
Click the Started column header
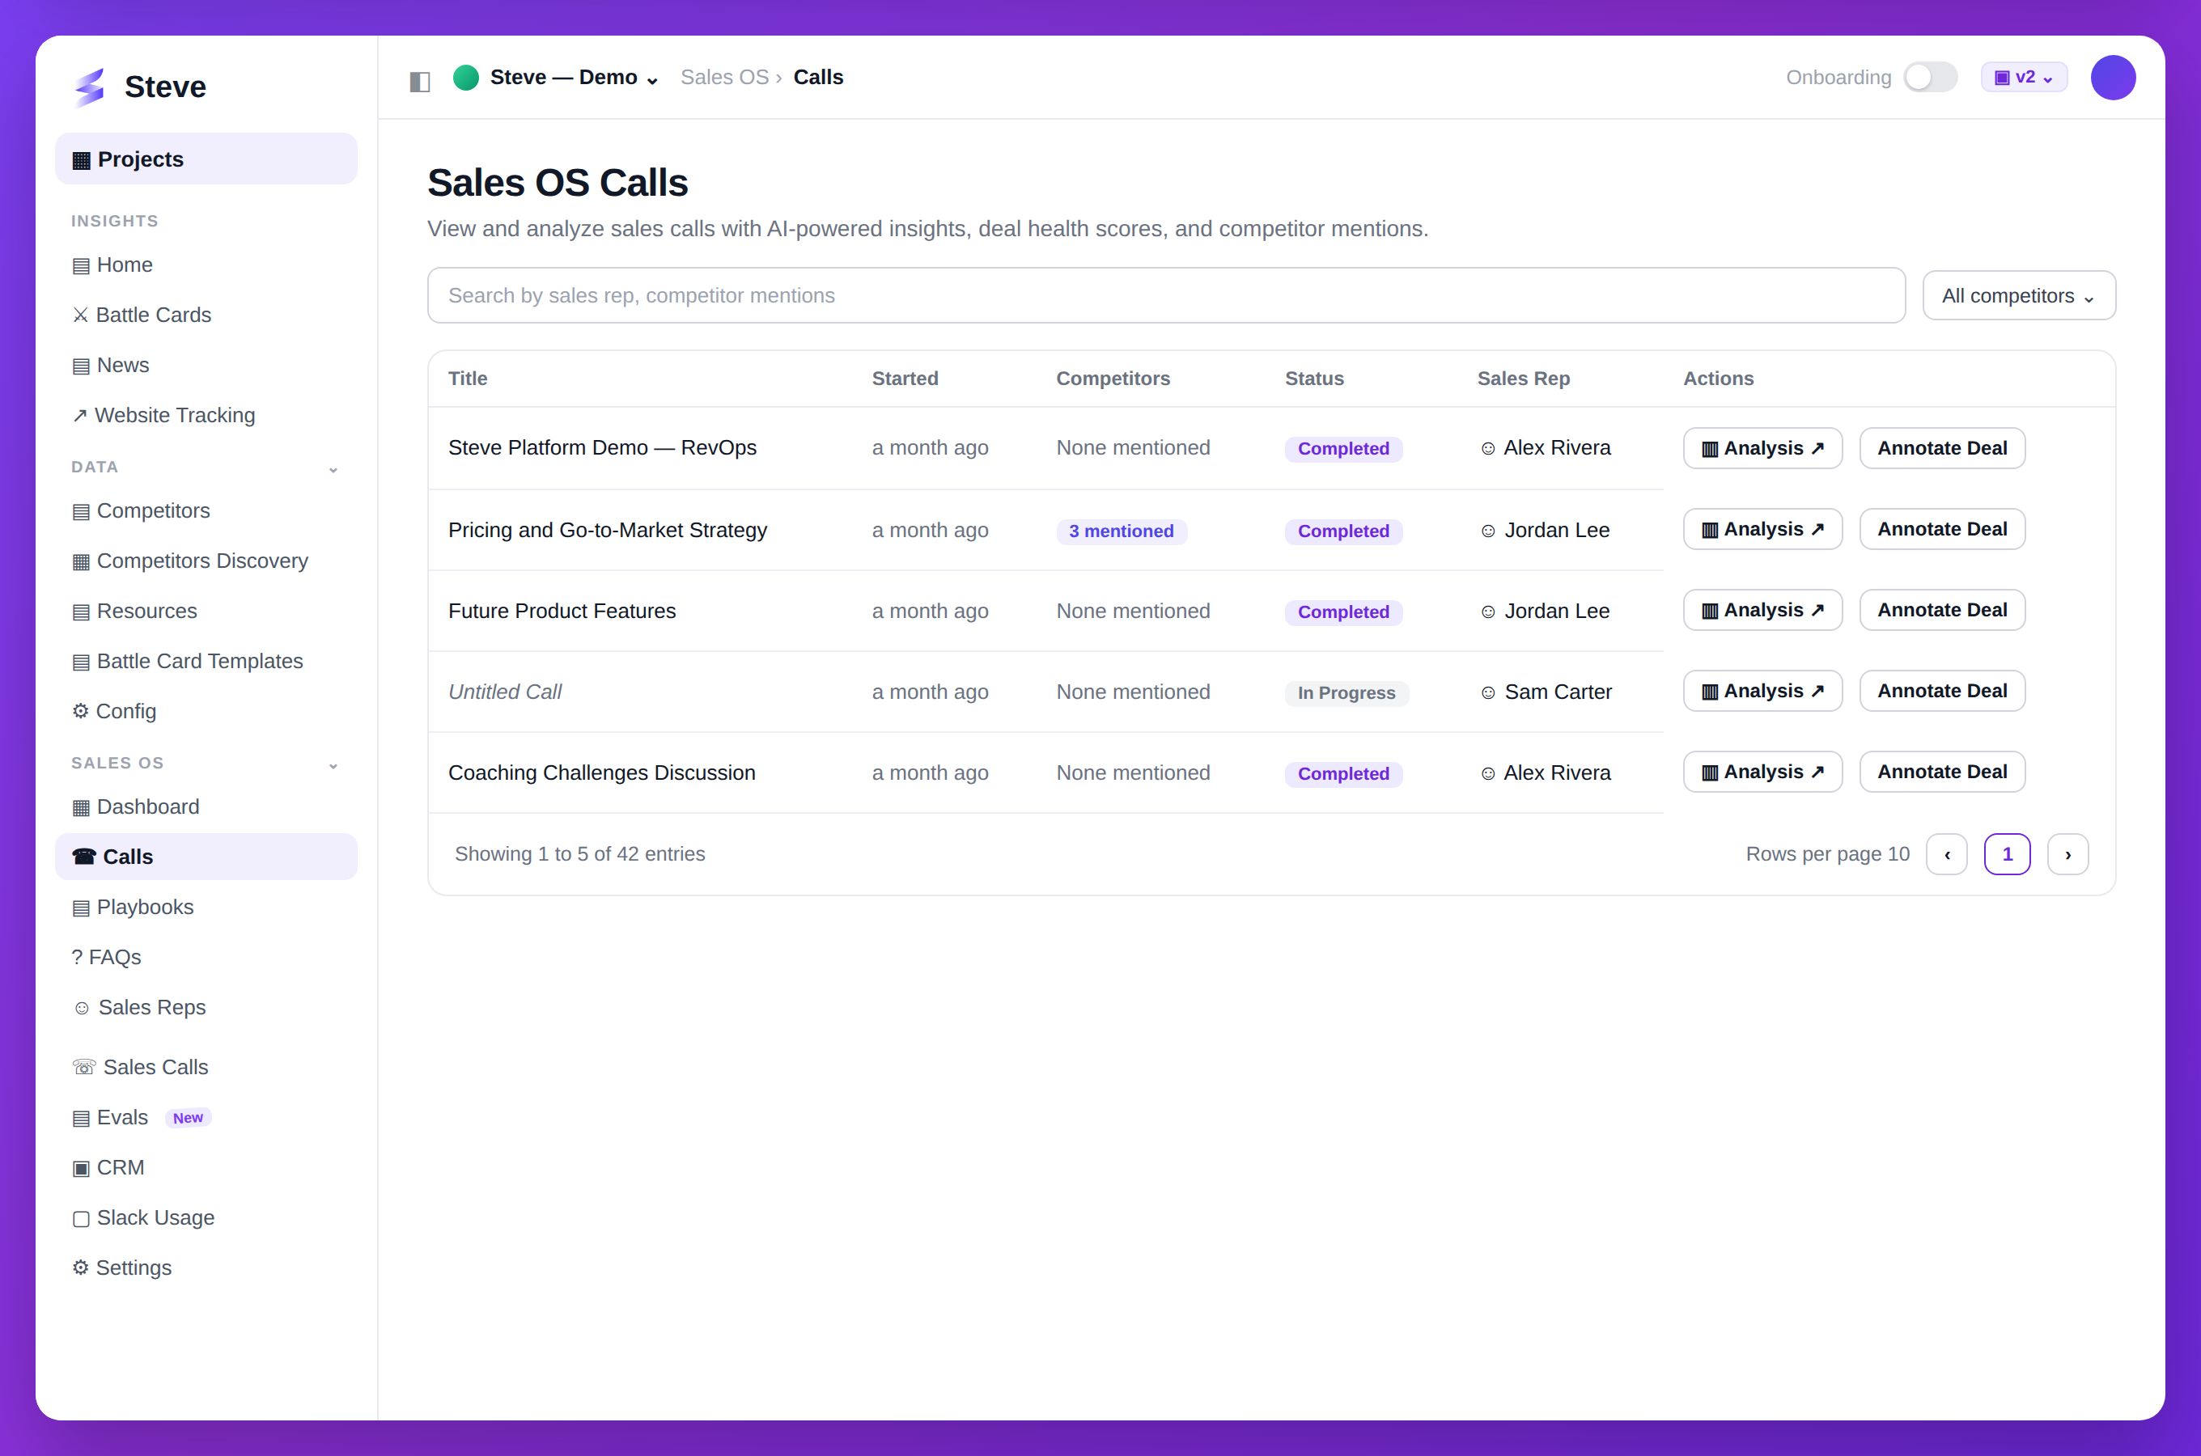(x=905, y=379)
